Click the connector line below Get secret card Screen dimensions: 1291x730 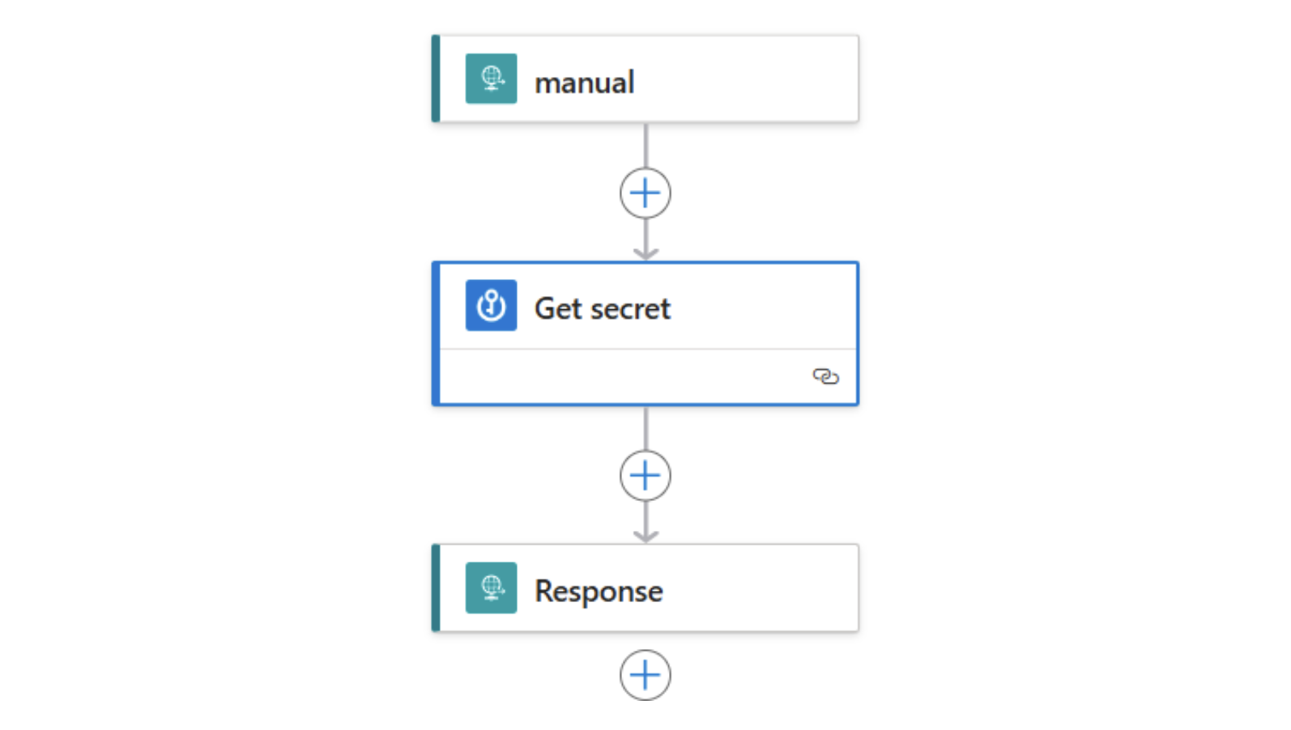[x=645, y=427]
